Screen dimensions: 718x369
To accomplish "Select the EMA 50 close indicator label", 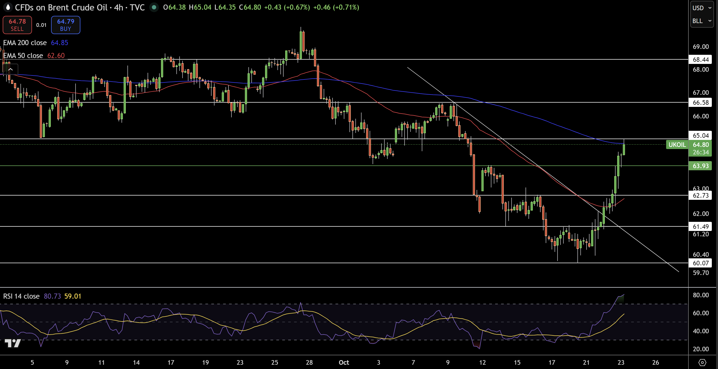I will 23,55.
